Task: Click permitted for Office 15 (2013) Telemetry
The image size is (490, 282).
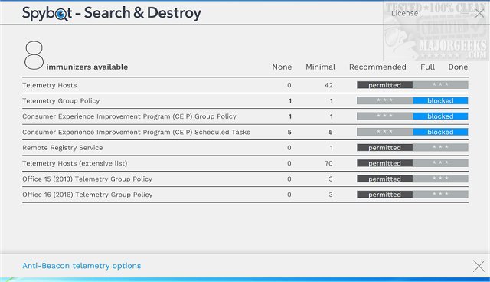Action: click(x=384, y=179)
